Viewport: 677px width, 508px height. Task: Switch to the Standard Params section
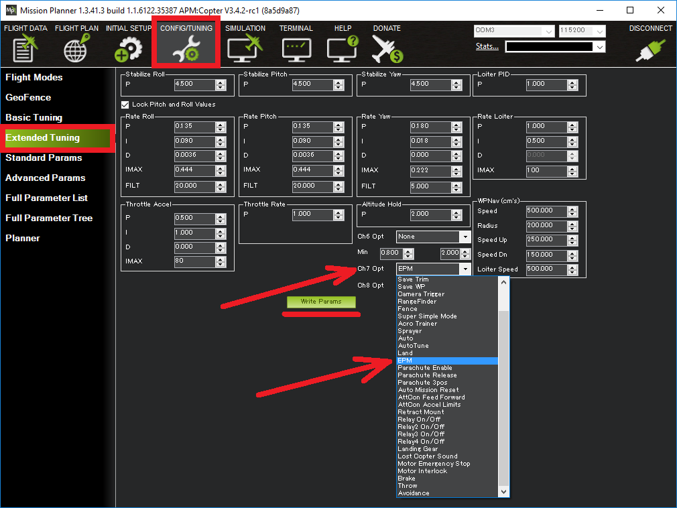(x=45, y=157)
